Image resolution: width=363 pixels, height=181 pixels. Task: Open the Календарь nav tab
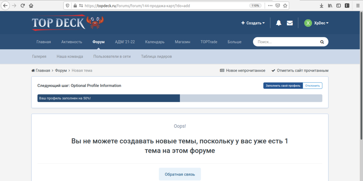(x=155, y=42)
